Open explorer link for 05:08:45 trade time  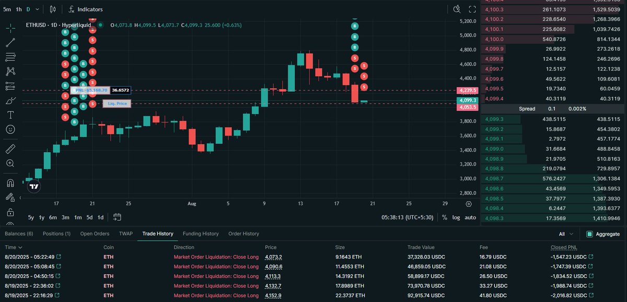pyautogui.click(x=59, y=266)
